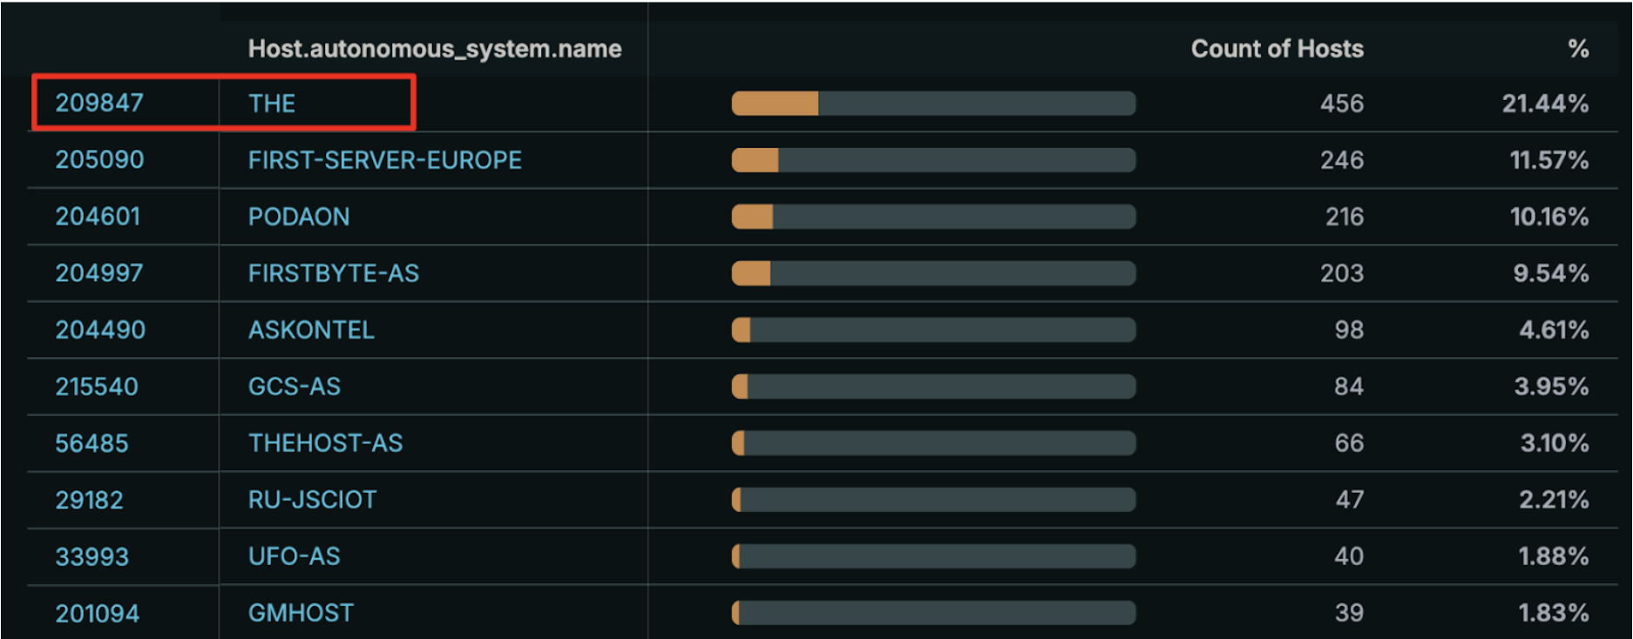The width and height of the screenshot is (1633, 639).
Task: Open ASN 56485 link
Action: coord(91,443)
